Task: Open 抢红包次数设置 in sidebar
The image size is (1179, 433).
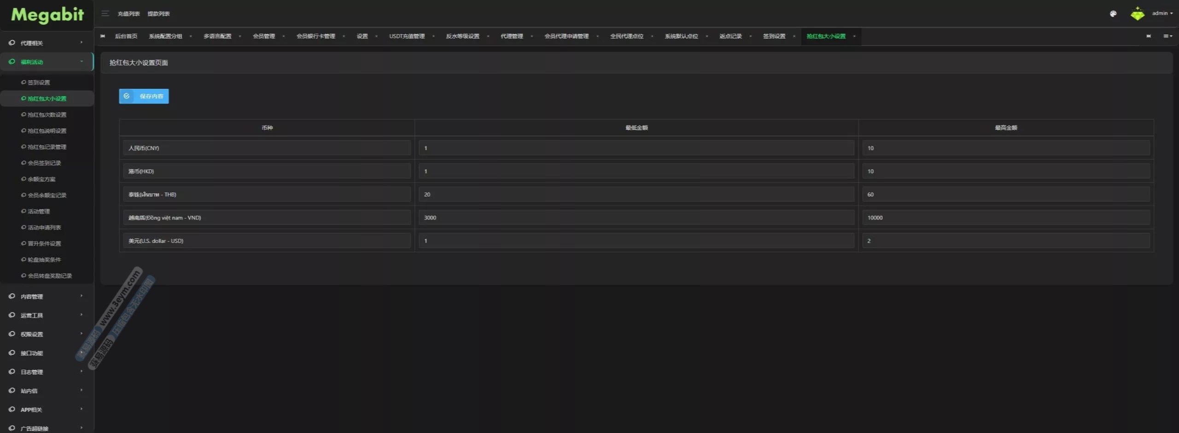Action: click(x=47, y=115)
